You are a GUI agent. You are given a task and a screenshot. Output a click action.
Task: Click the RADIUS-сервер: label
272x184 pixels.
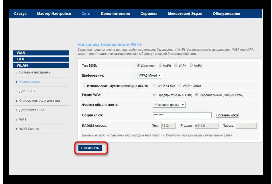pos(94,126)
